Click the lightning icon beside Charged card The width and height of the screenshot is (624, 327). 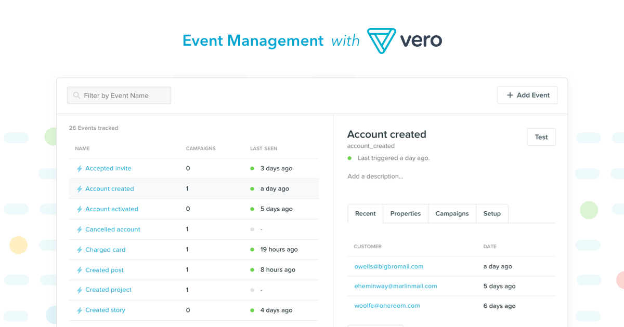tap(80, 250)
